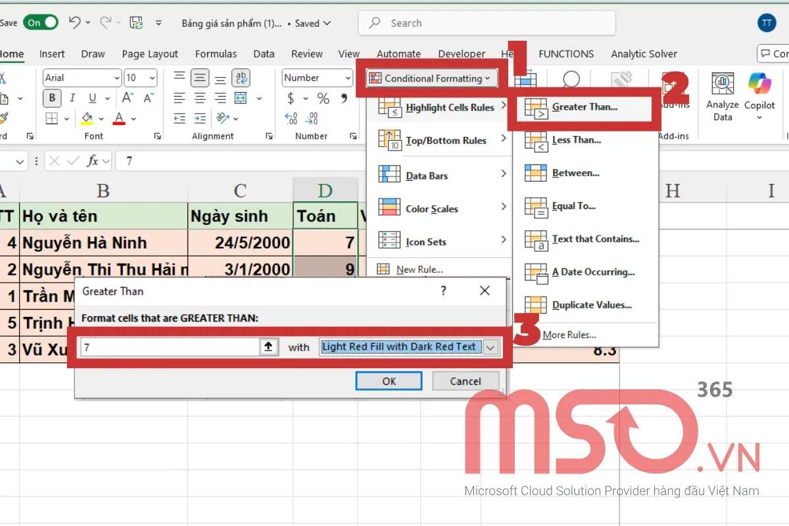Toggle Underline formatting button
Viewport: 789px width, 526px height.
click(93, 99)
